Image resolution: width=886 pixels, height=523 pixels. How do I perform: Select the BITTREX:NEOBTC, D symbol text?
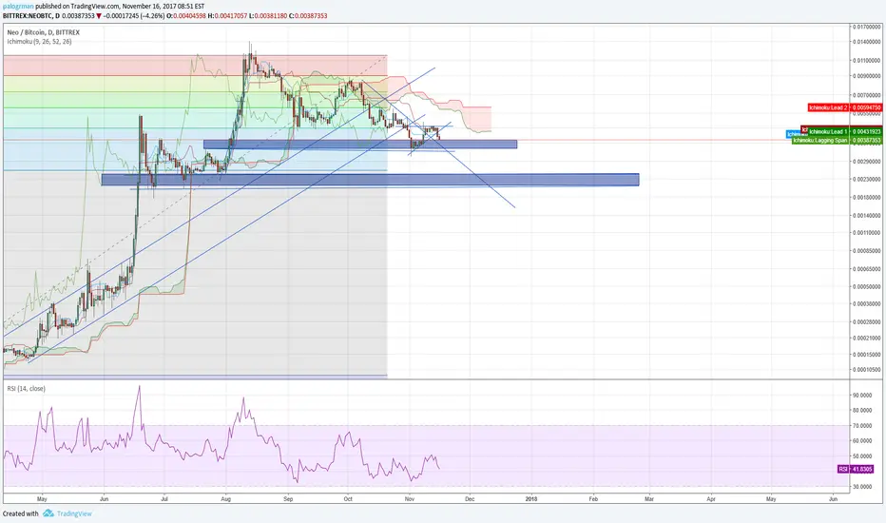click(31, 16)
